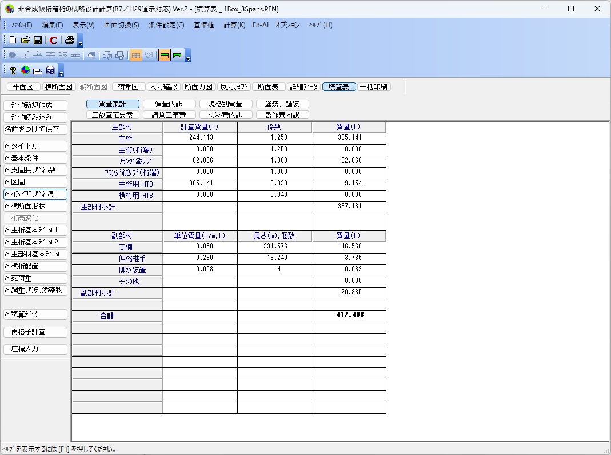Click the greyed circle icon in second toolbar
The height and width of the screenshot is (455, 611).
pyautogui.click(x=13, y=56)
